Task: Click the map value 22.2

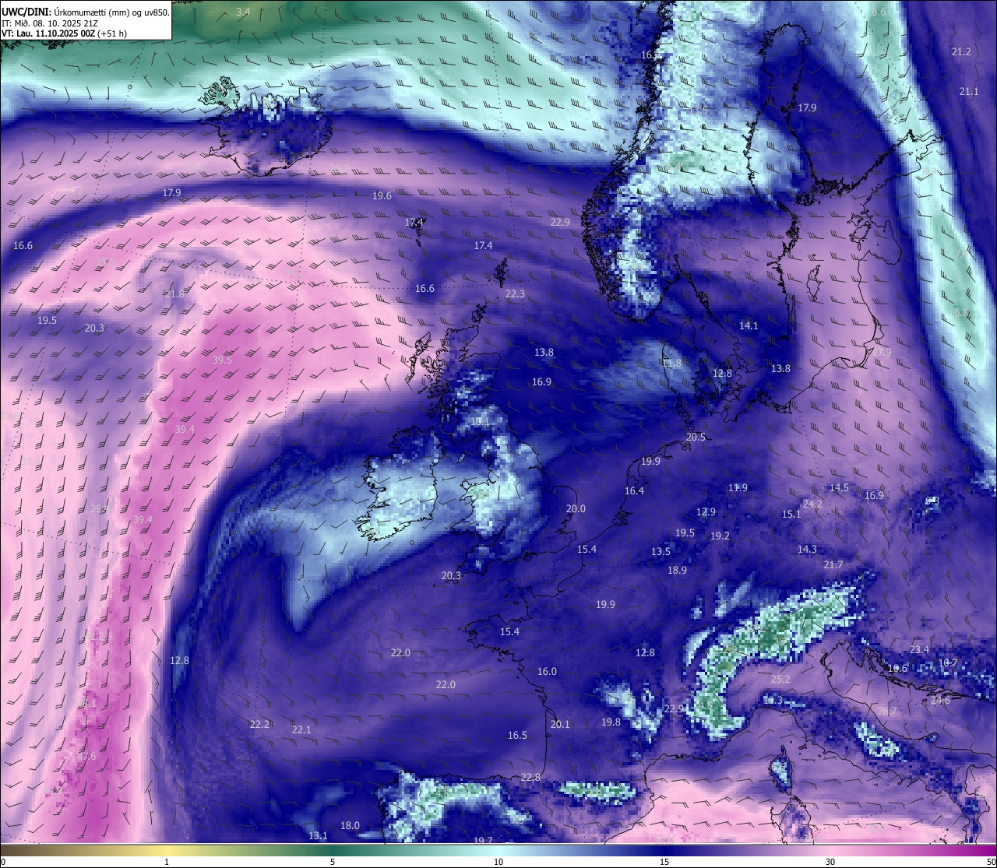Action: pyautogui.click(x=259, y=724)
